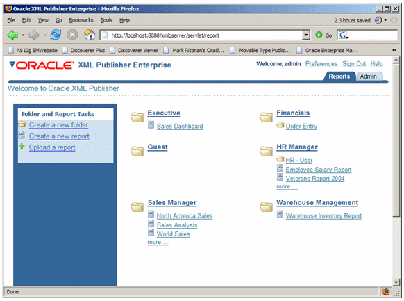Open the HR Manager folder icon
Viewport: 404px width, 301px height.
[x=266, y=152]
